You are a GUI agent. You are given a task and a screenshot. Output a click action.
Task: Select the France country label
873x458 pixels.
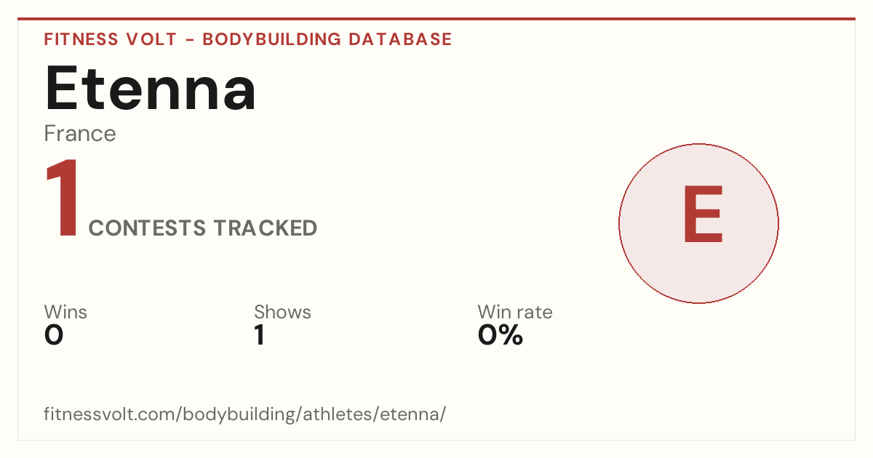point(80,134)
